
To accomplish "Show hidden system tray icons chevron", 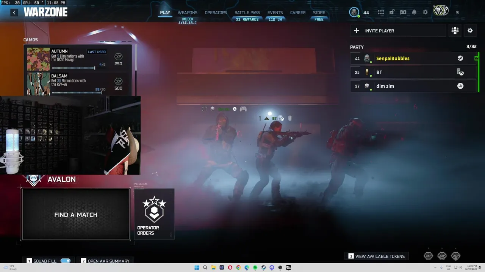I will click(435, 267).
